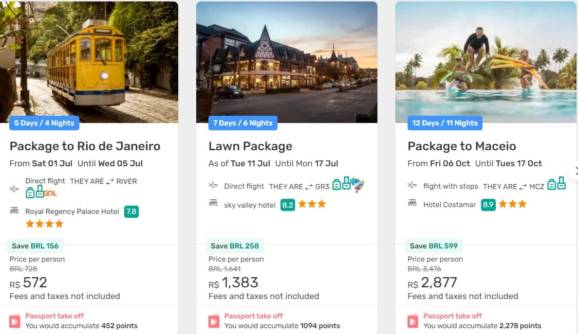Click the Passport take off icon in Maceio card

[413, 321]
